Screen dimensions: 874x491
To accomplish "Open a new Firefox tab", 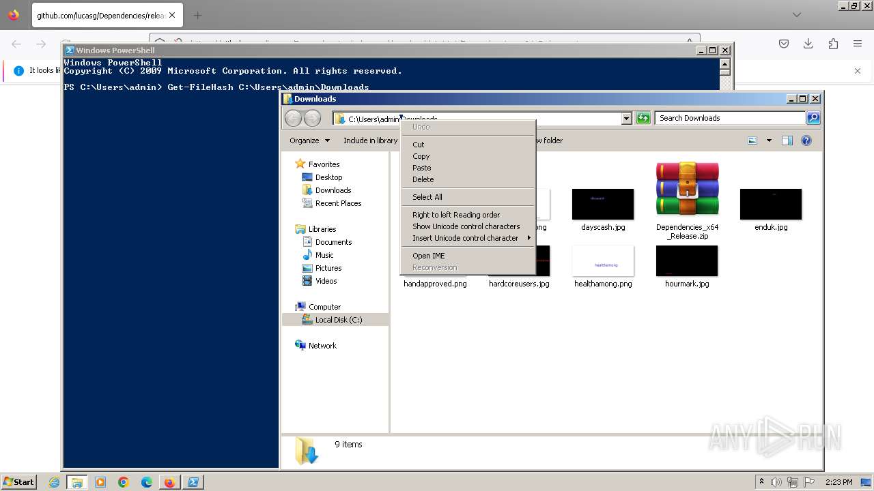I will coord(197,15).
